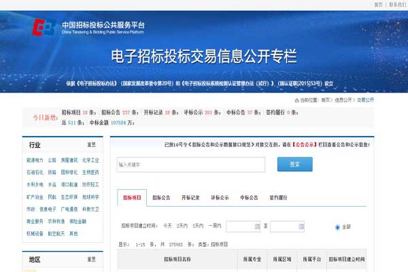
Task: Click 交易公开 in the breadcrumb
Action: [x=366, y=100]
